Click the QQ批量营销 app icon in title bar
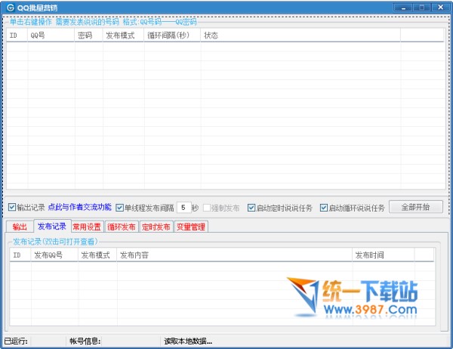Image resolution: width=453 pixels, height=349 pixels. 11,8
